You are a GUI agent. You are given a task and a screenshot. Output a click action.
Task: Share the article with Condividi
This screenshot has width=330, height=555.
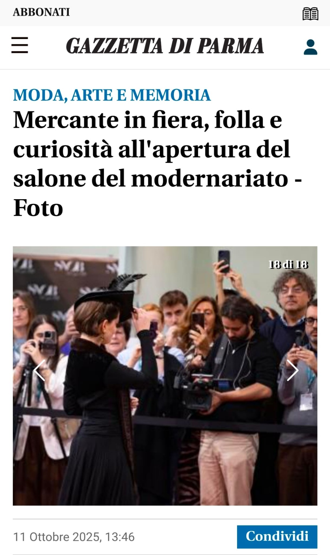(277, 536)
